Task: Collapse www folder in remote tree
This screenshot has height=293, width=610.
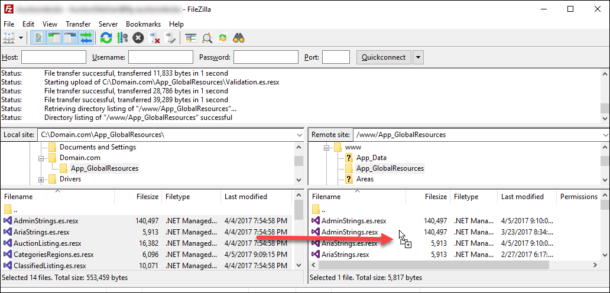Action: pyautogui.click(x=326, y=148)
